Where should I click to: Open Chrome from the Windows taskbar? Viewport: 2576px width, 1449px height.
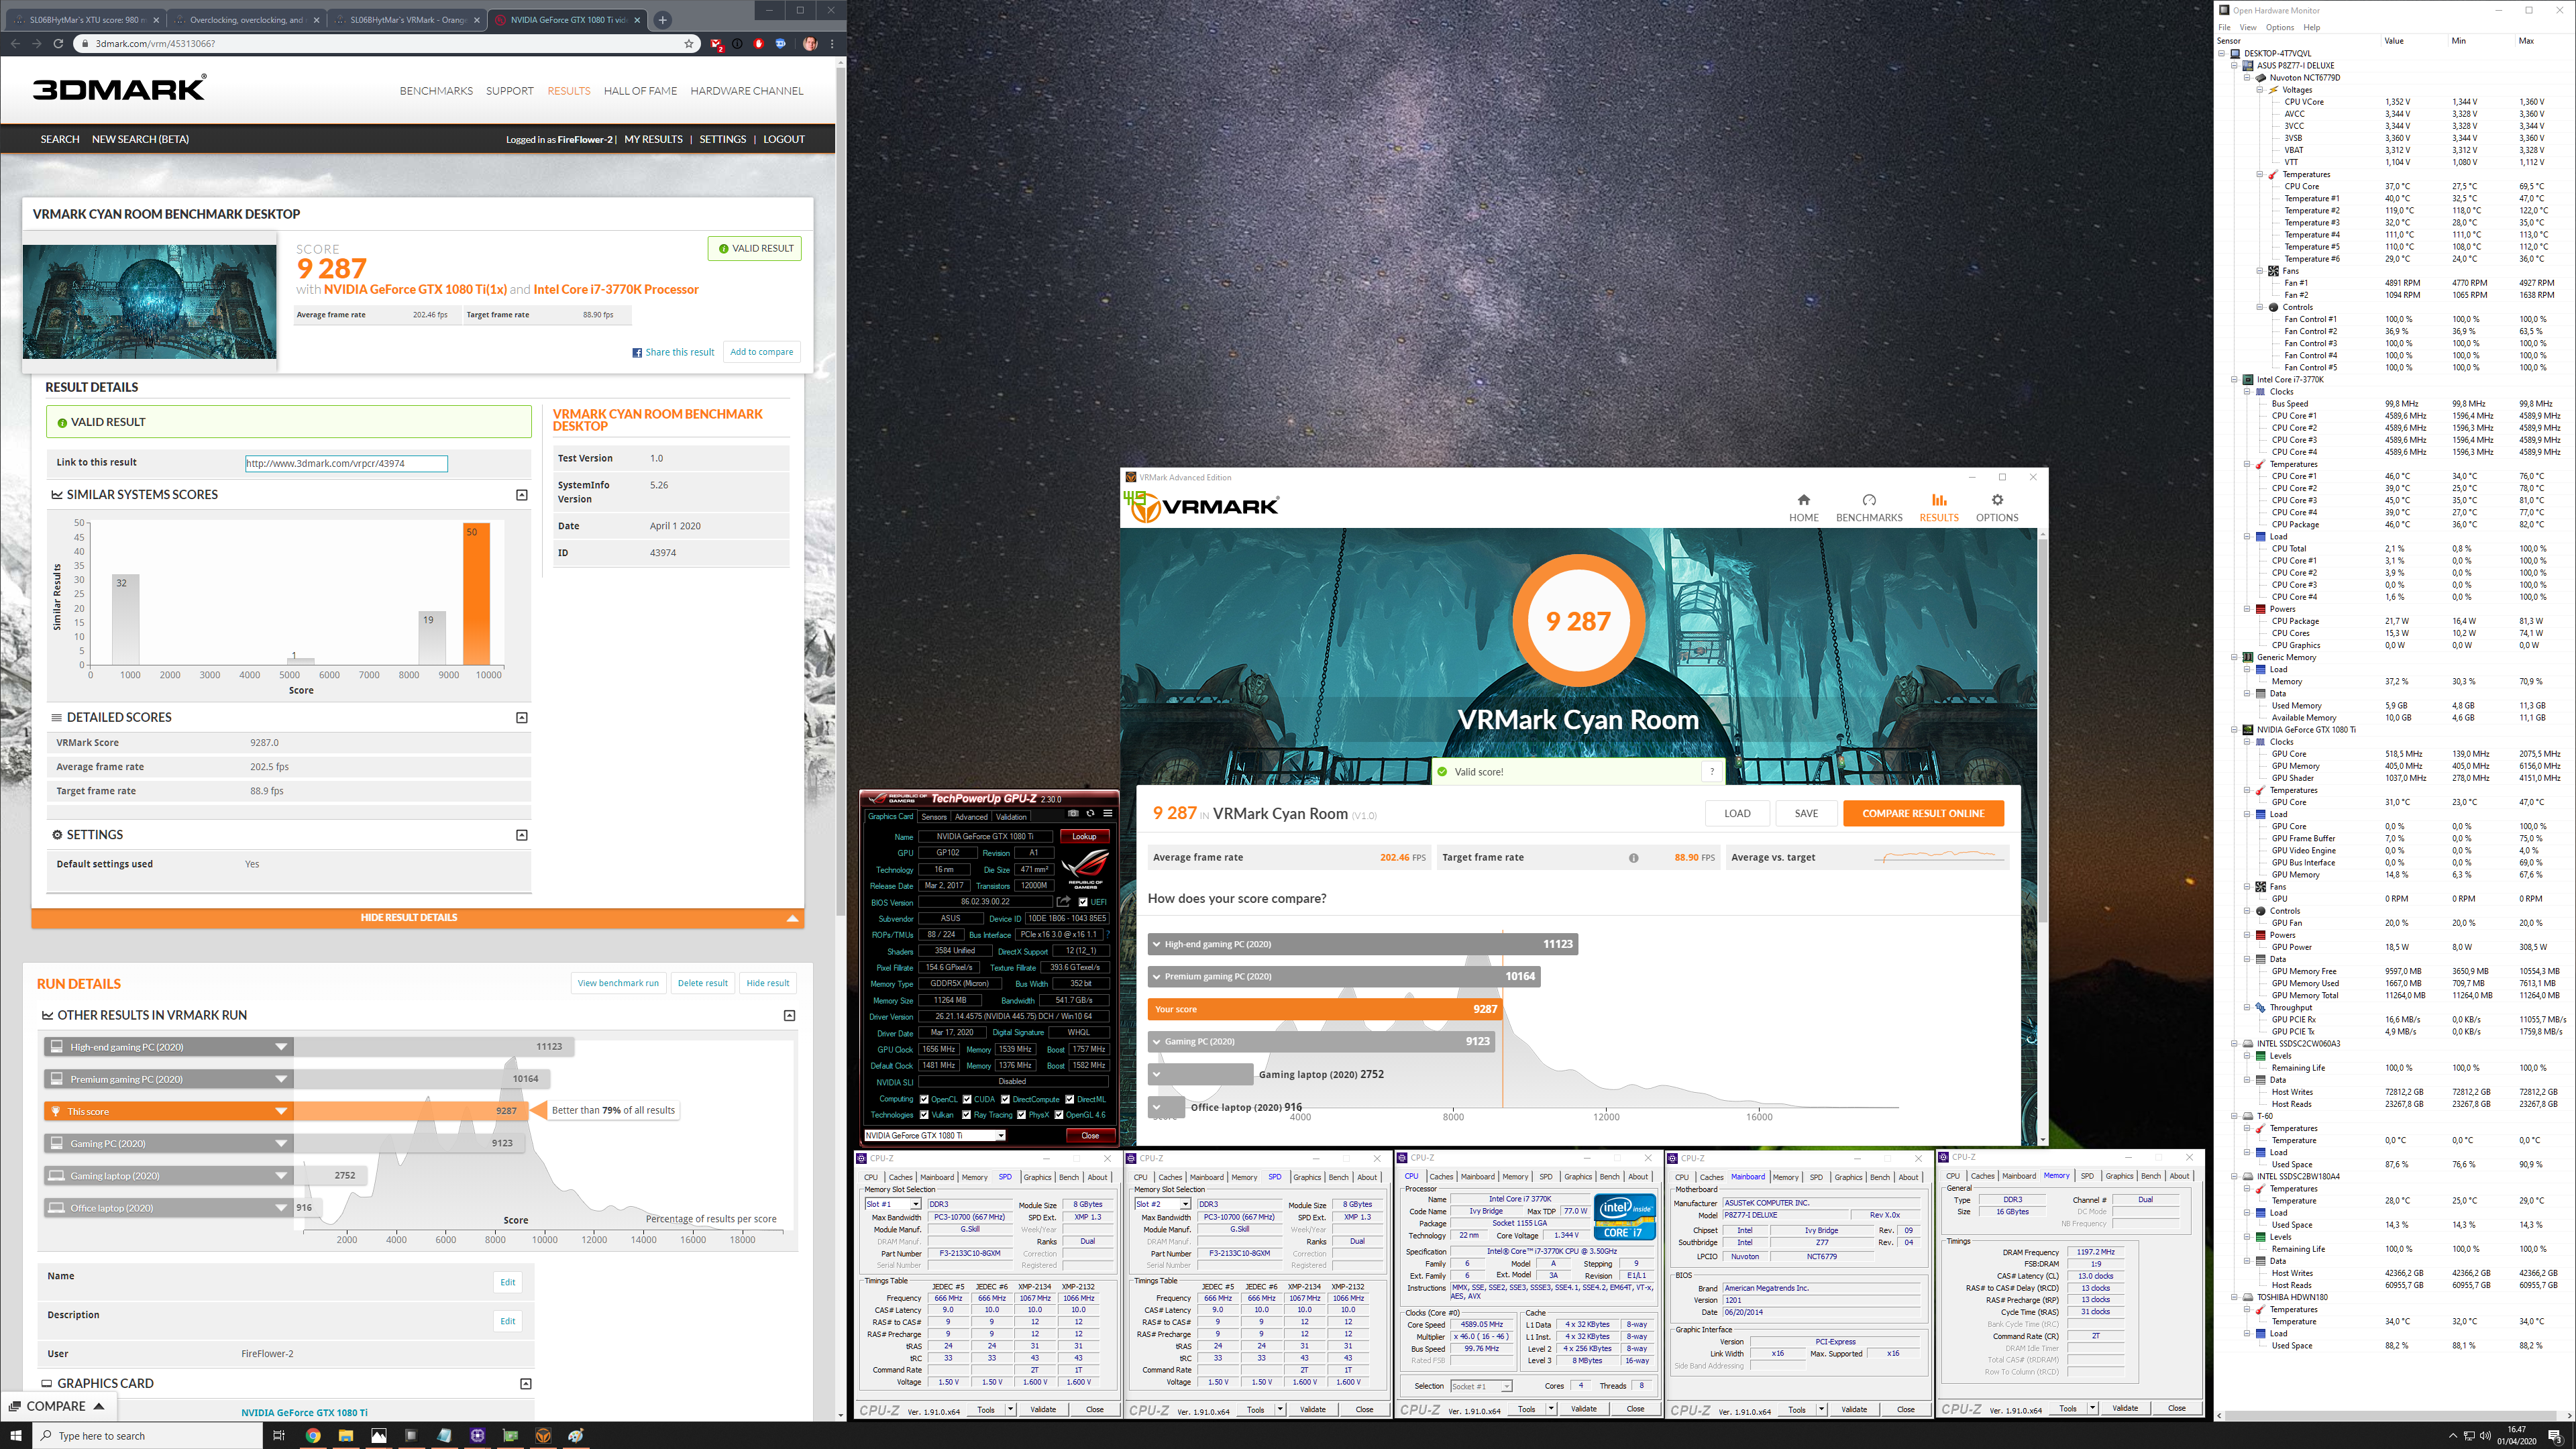pyautogui.click(x=313, y=1435)
